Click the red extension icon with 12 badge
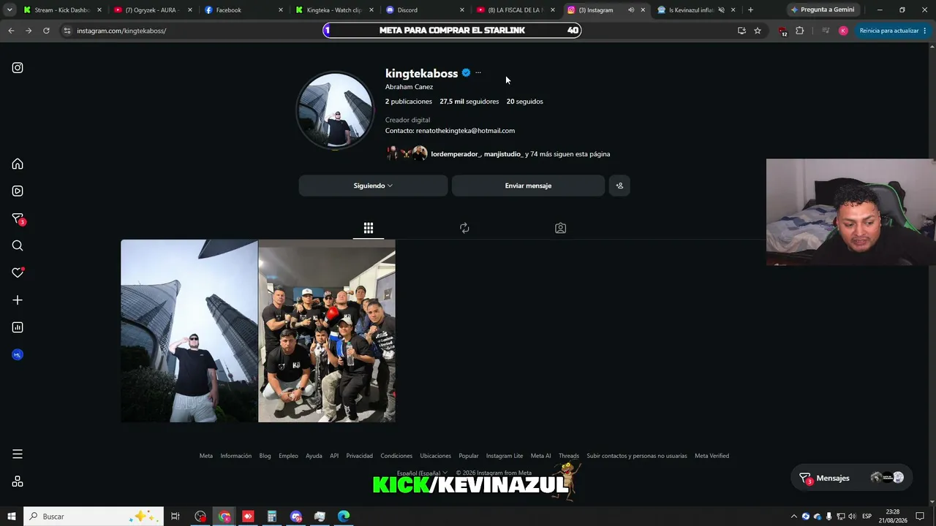This screenshot has height=526, width=936. 782,31
